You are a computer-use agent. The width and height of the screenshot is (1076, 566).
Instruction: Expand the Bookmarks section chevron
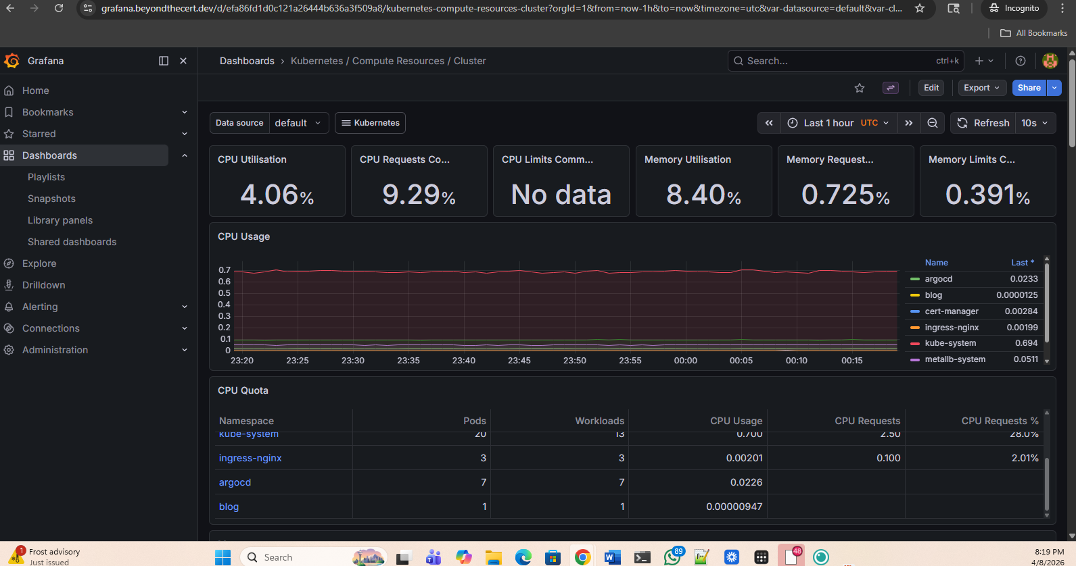[x=185, y=112]
